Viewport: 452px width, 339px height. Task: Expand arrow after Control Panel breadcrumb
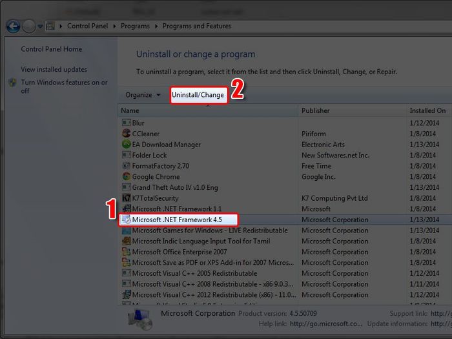(114, 26)
